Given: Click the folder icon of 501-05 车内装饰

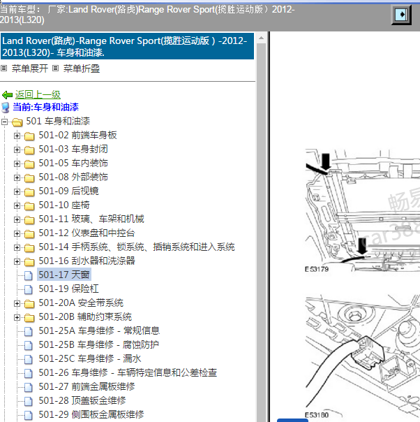Looking at the screenshot, I should pos(29,164).
